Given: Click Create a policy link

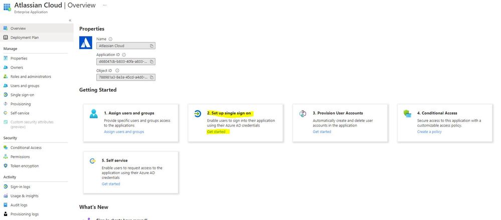Looking at the screenshot, I should tap(429, 132).
